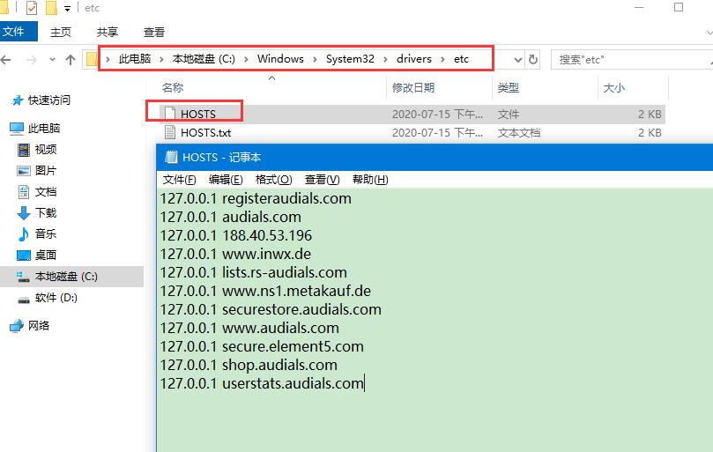The image size is (713, 452).
Task: Open the 音乐 folder
Action: (x=46, y=233)
